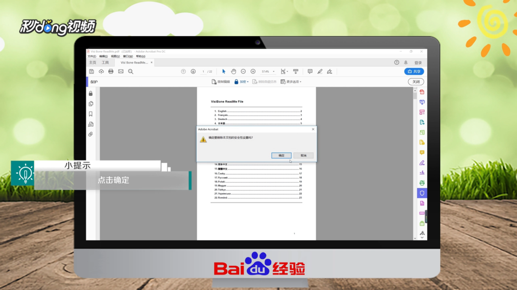Open Create PDF tool in right pane

click(422, 92)
